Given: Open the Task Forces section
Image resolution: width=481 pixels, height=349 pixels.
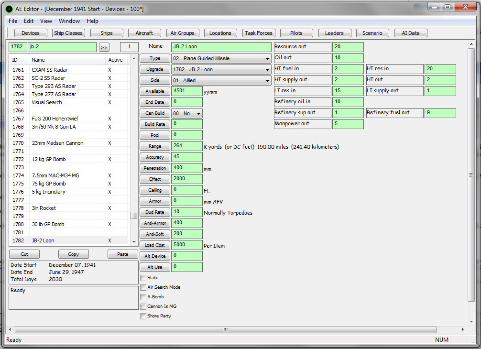Looking at the screenshot, I should point(258,33).
